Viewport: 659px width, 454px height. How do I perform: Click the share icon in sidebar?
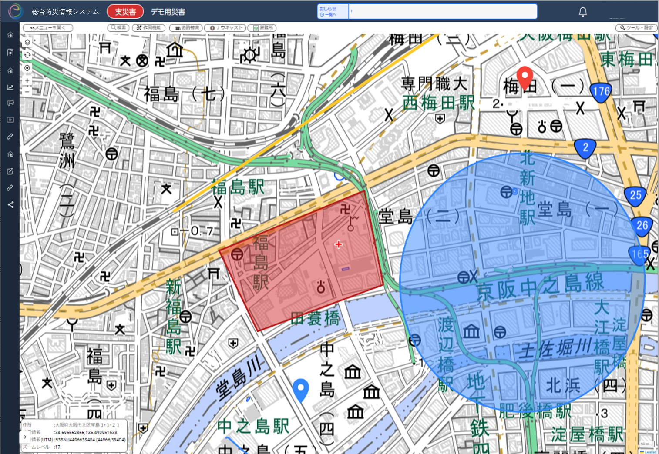tap(10, 204)
